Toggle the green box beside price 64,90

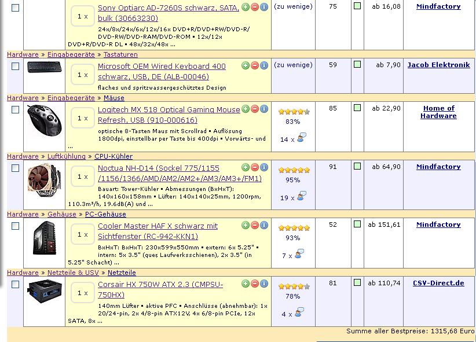(x=357, y=166)
